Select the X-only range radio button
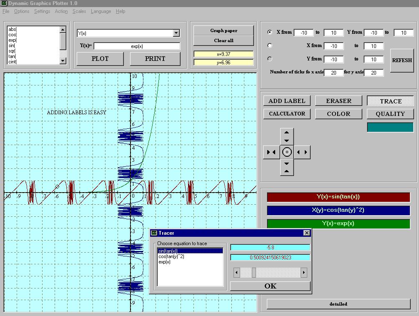Screen dimensions: 419x316 (270, 45)
